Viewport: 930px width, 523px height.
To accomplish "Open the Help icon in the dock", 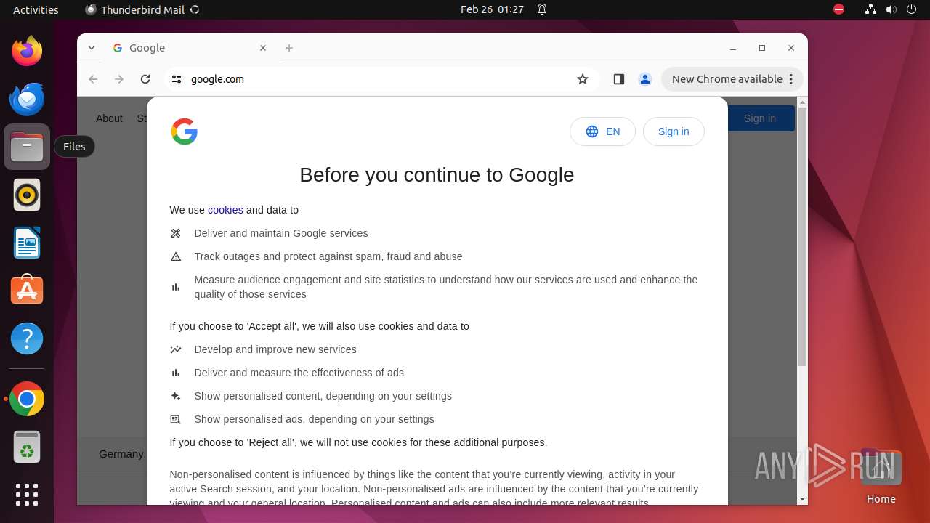I will pos(27,338).
